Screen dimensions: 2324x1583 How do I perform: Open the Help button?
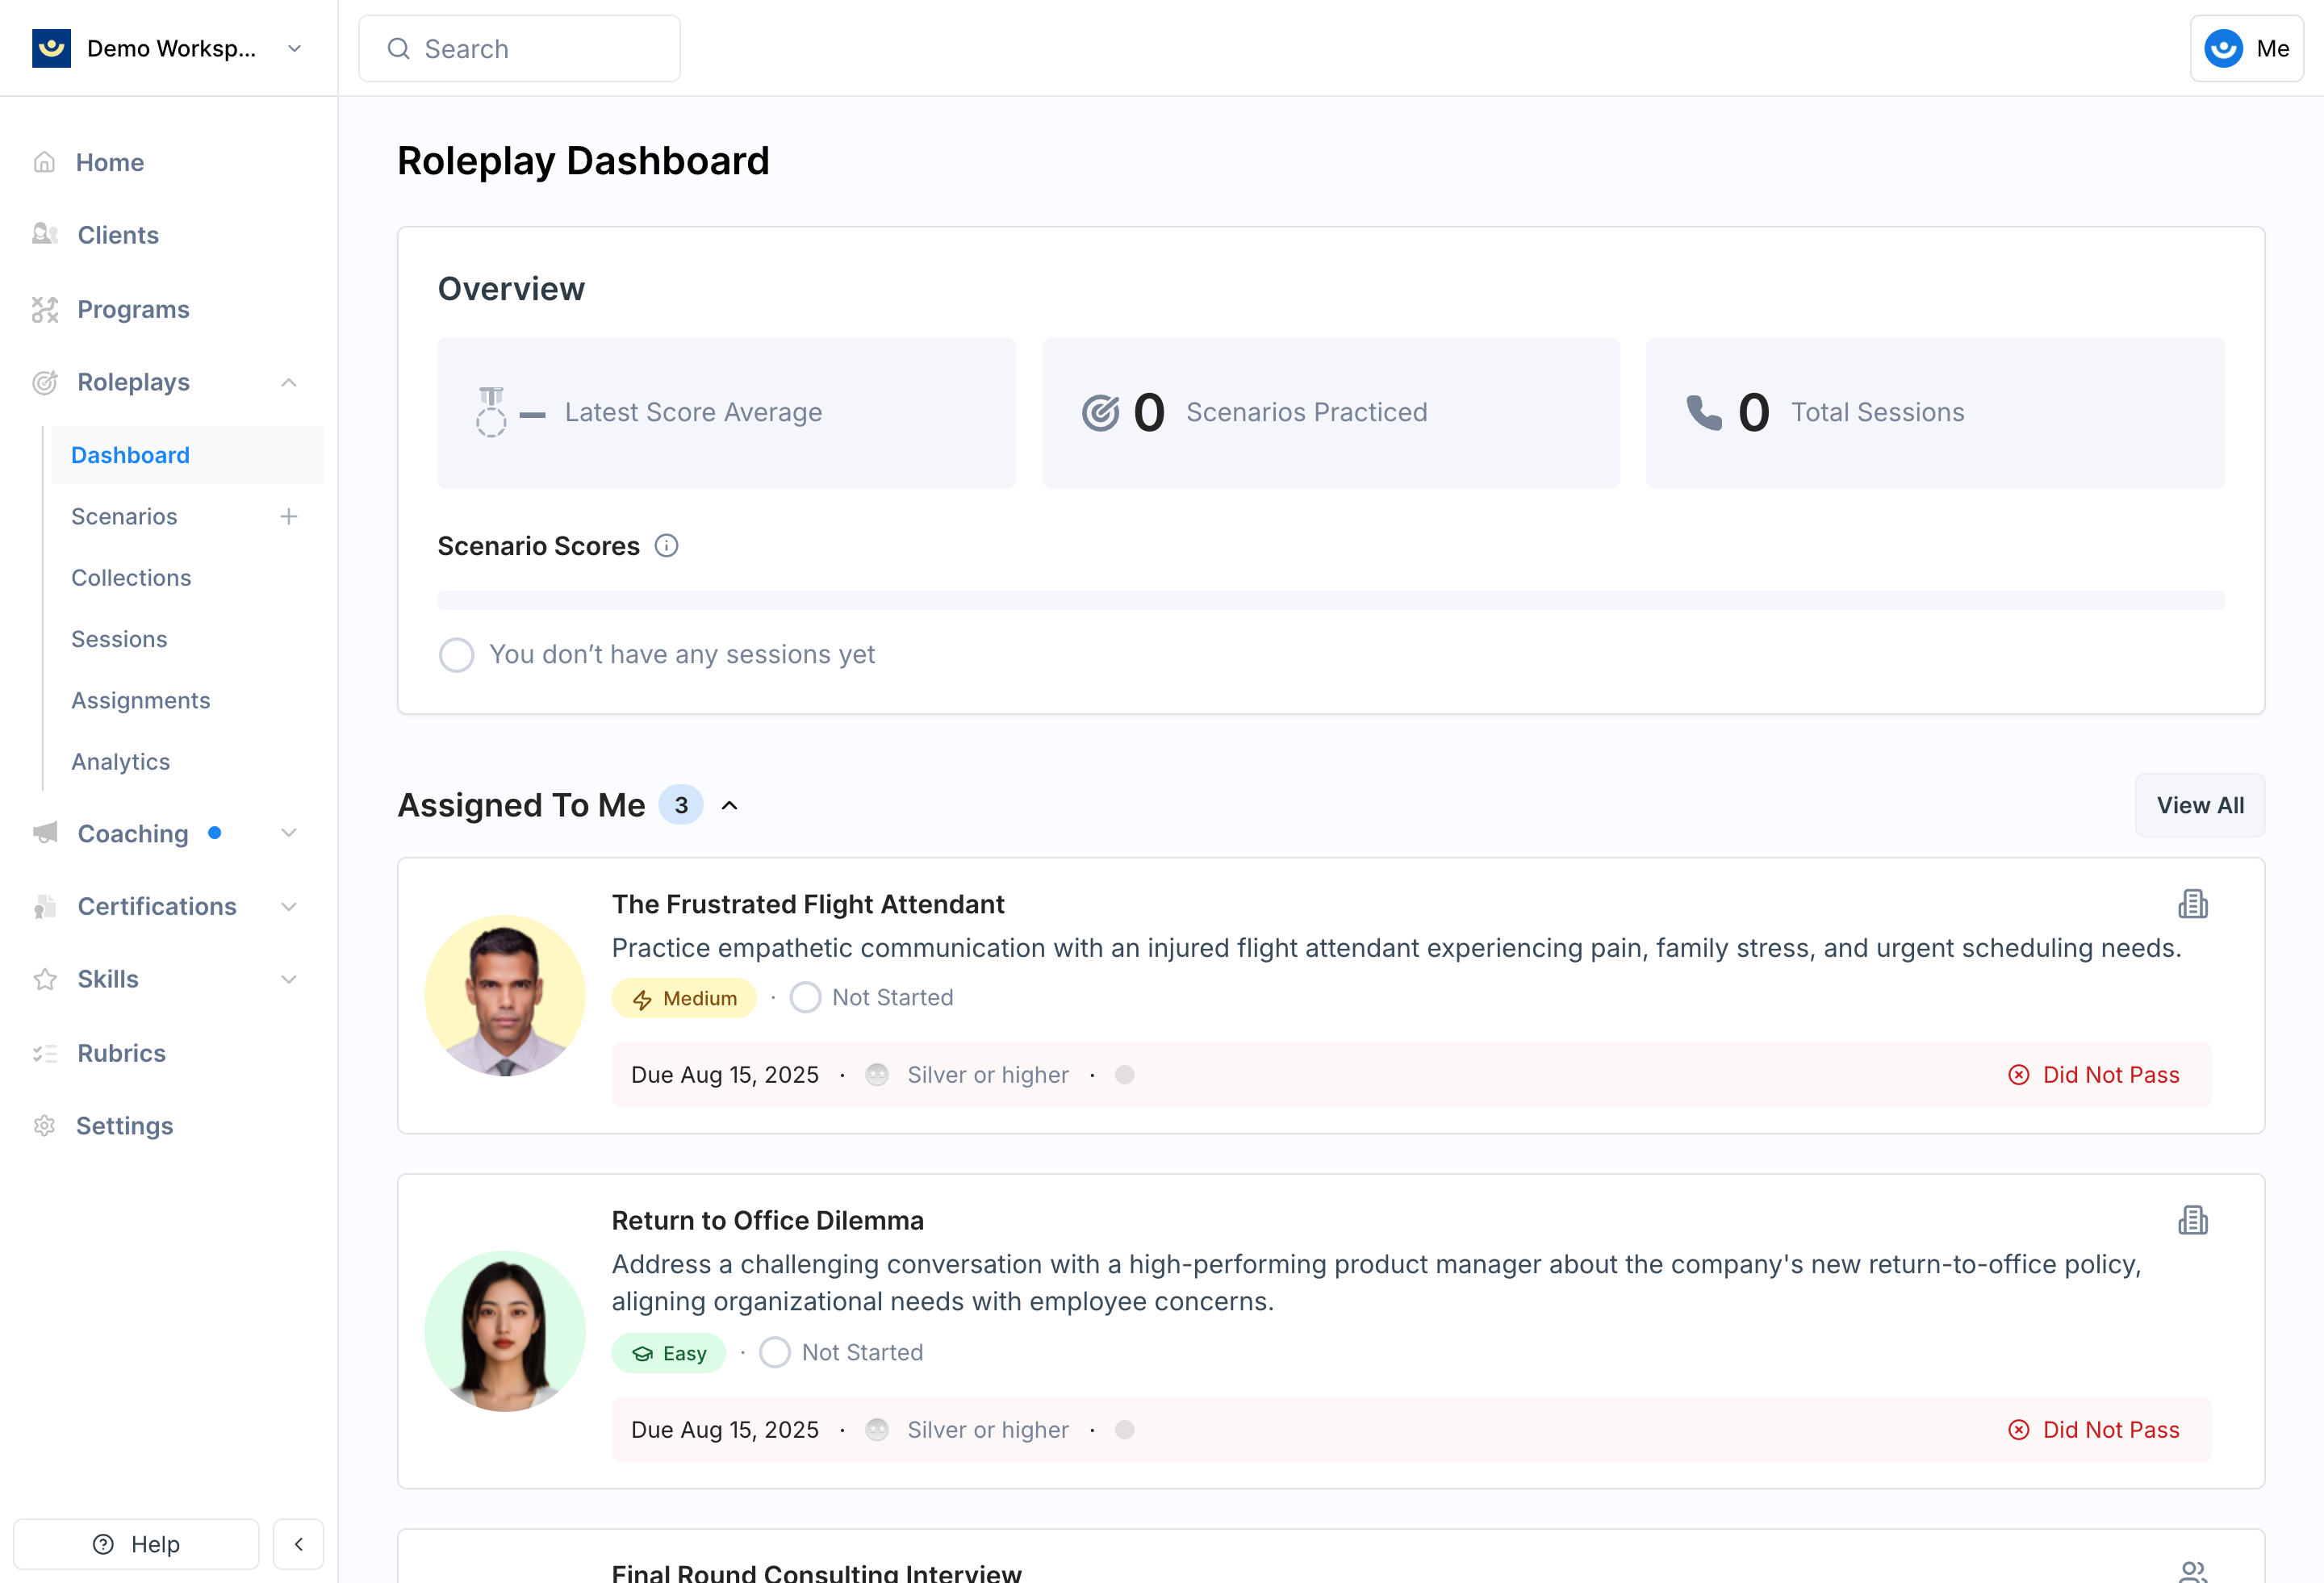pos(136,1544)
